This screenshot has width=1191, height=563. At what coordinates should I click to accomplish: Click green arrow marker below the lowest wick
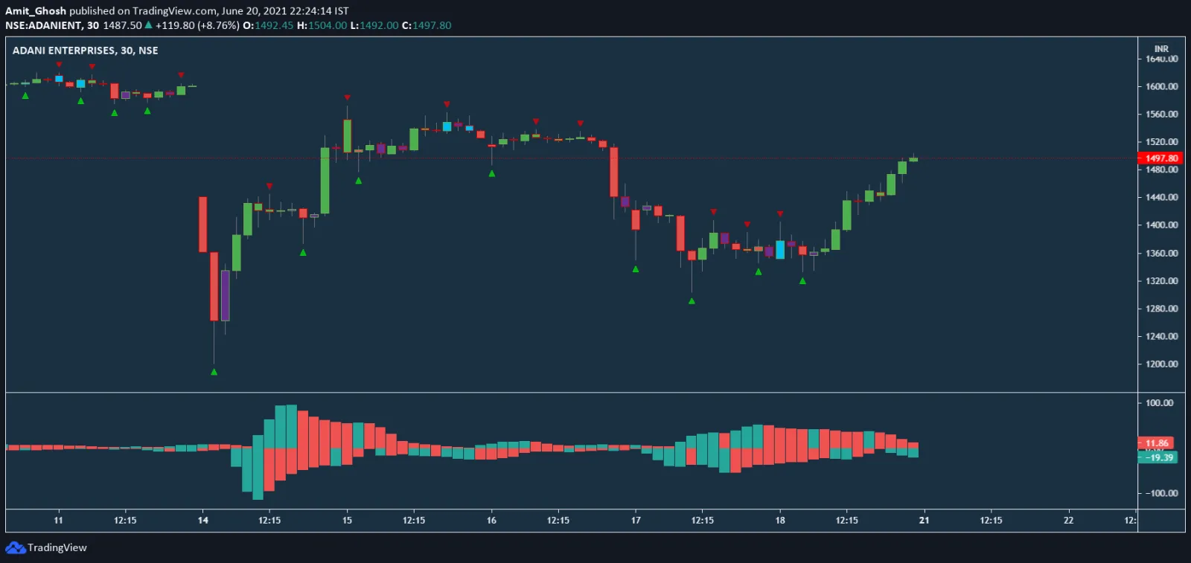pyautogui.click(x=214, y=372)
